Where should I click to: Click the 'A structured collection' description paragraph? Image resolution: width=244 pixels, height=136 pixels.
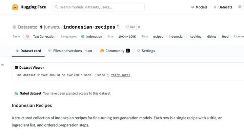117,122
